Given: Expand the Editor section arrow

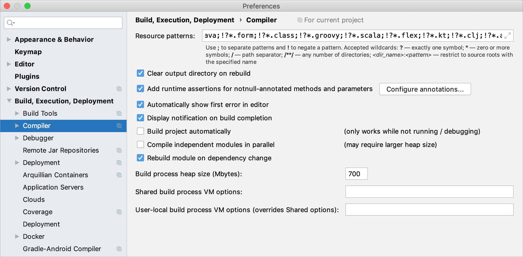Looking at the screenshot, I should [x=9, y=64].
